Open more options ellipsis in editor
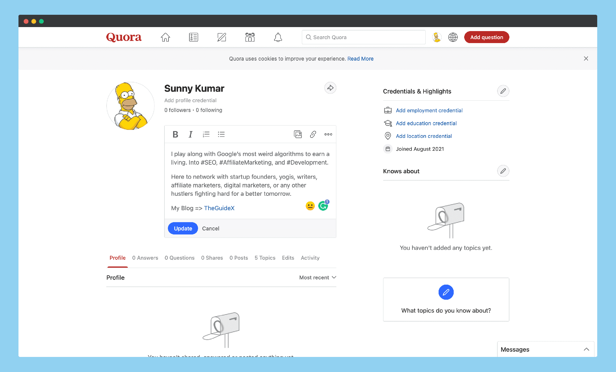Viewport: 616px width, 372px height. click(328, 134)
